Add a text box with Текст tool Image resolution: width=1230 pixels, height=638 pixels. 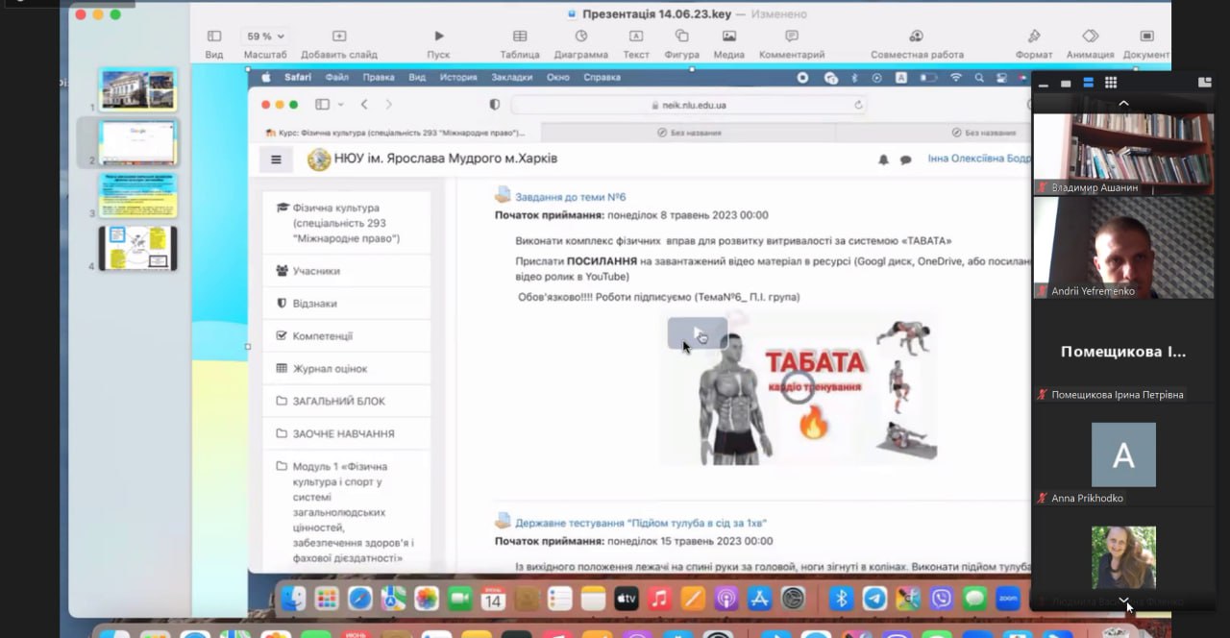click(x=635, y=37)
